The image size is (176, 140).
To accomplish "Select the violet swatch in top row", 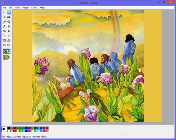I will coord(44,128).
